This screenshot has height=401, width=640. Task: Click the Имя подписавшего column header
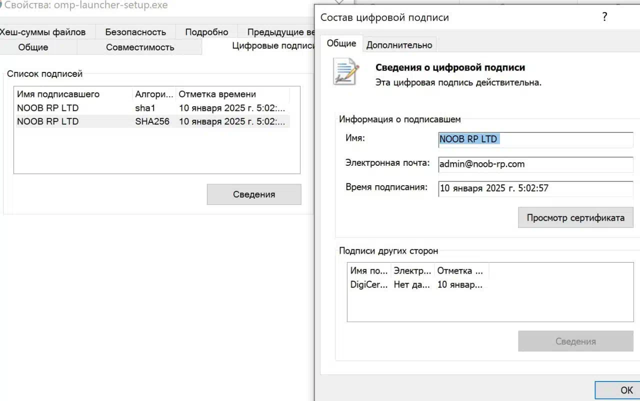point(74,94)
